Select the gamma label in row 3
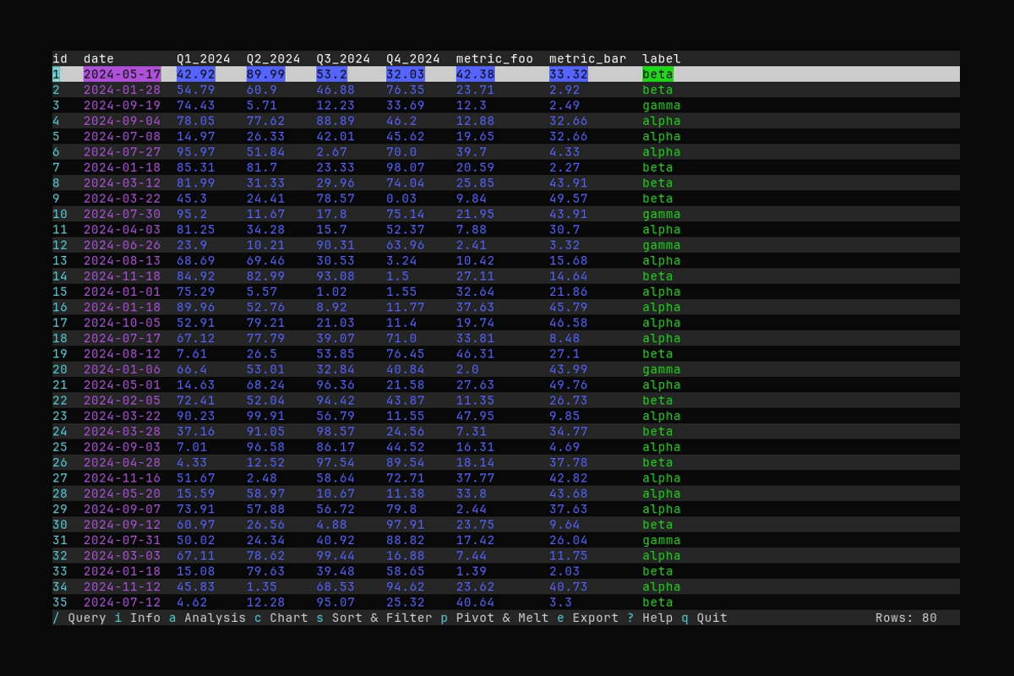The image size is (1014, 676). click(x=661, y=106)
